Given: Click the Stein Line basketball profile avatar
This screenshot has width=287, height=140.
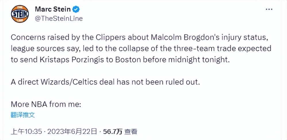Looking at the screenshot, I should click(20, 14).
